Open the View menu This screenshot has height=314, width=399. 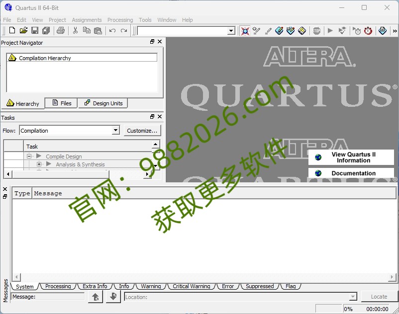[37, 20]
